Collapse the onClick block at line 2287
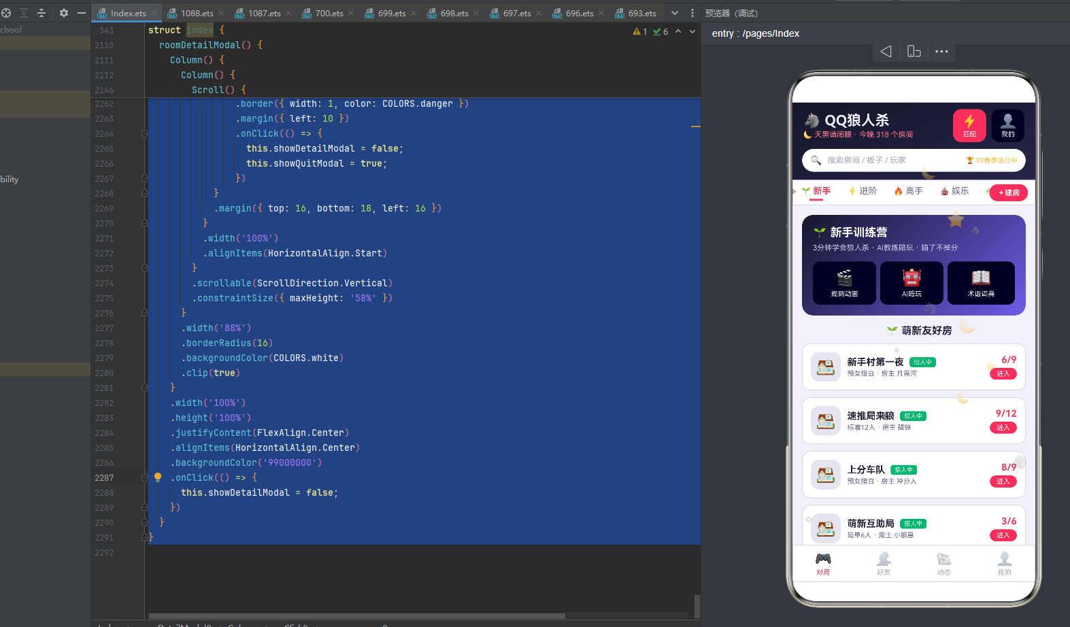 pyautogui.click(x=144, y=478)
